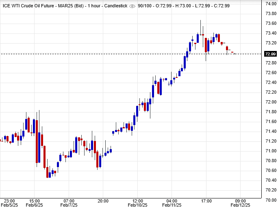Select the Feb/10/25 date on time axis
Viewport: 278px width, 207px height.
tap(138, 205)
